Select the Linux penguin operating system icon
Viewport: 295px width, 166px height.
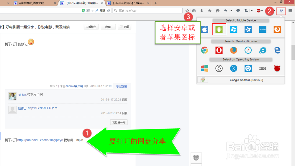[219, 68]
